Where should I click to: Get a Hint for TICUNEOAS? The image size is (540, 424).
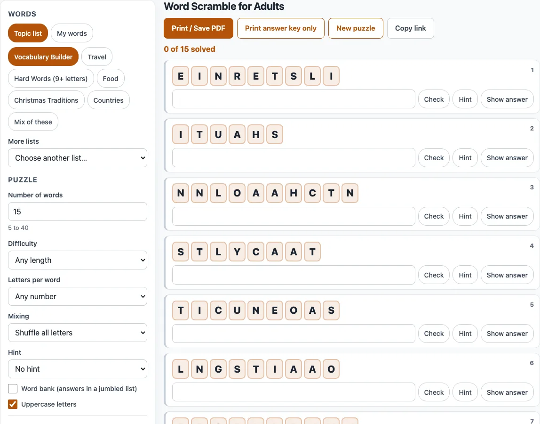click(465, 334)
